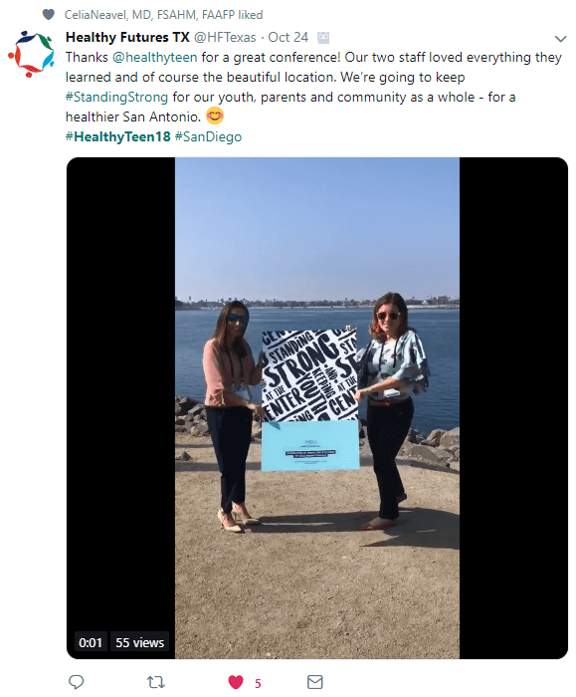Click the 5 likes count

258,683
